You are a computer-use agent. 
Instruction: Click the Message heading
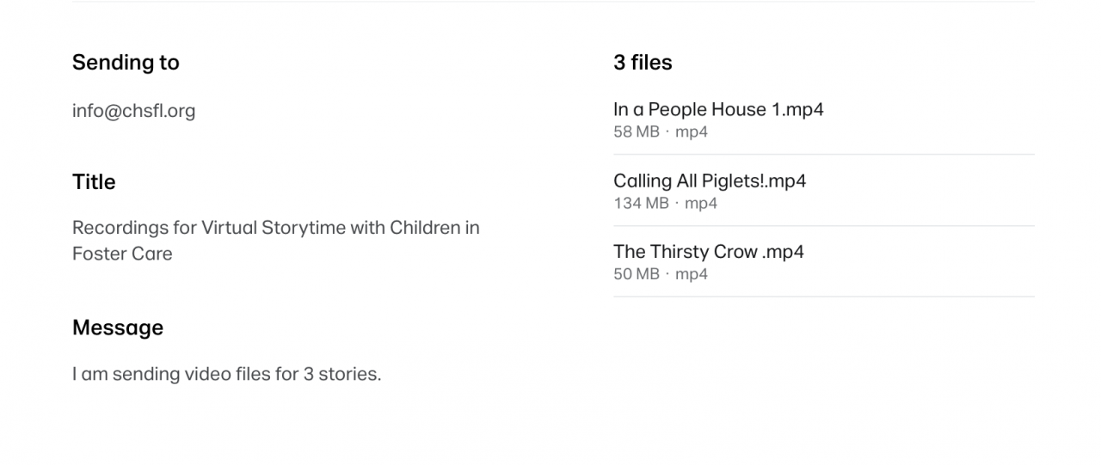coord(118,327)
